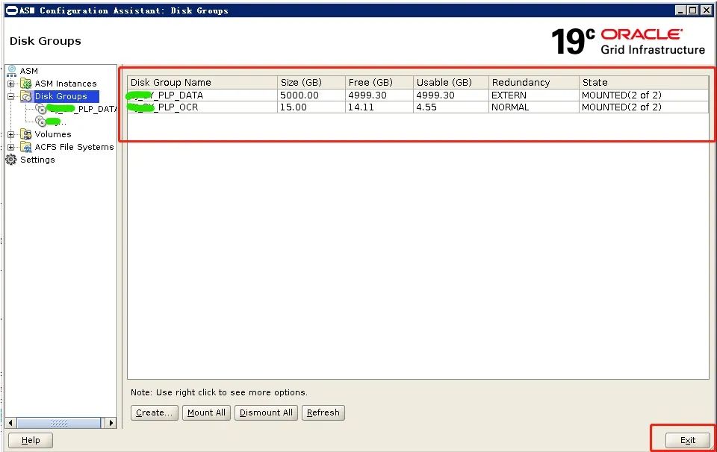Click the Volumes folder icon

click(26, 134)
